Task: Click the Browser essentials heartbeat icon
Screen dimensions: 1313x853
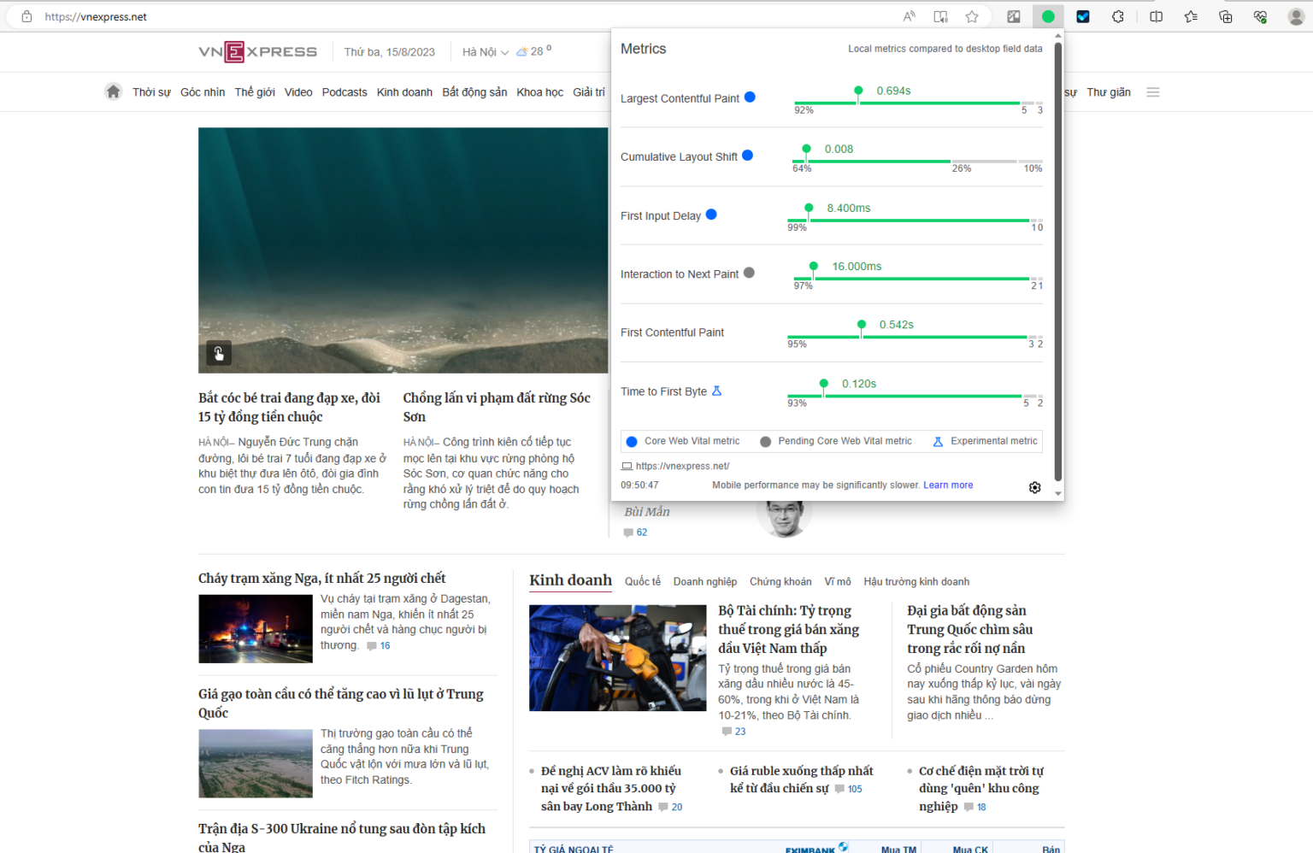Action: pos(1260,16)
